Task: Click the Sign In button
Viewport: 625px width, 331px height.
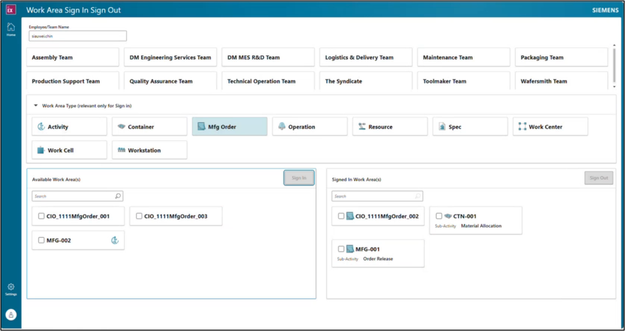Action: 299,178
